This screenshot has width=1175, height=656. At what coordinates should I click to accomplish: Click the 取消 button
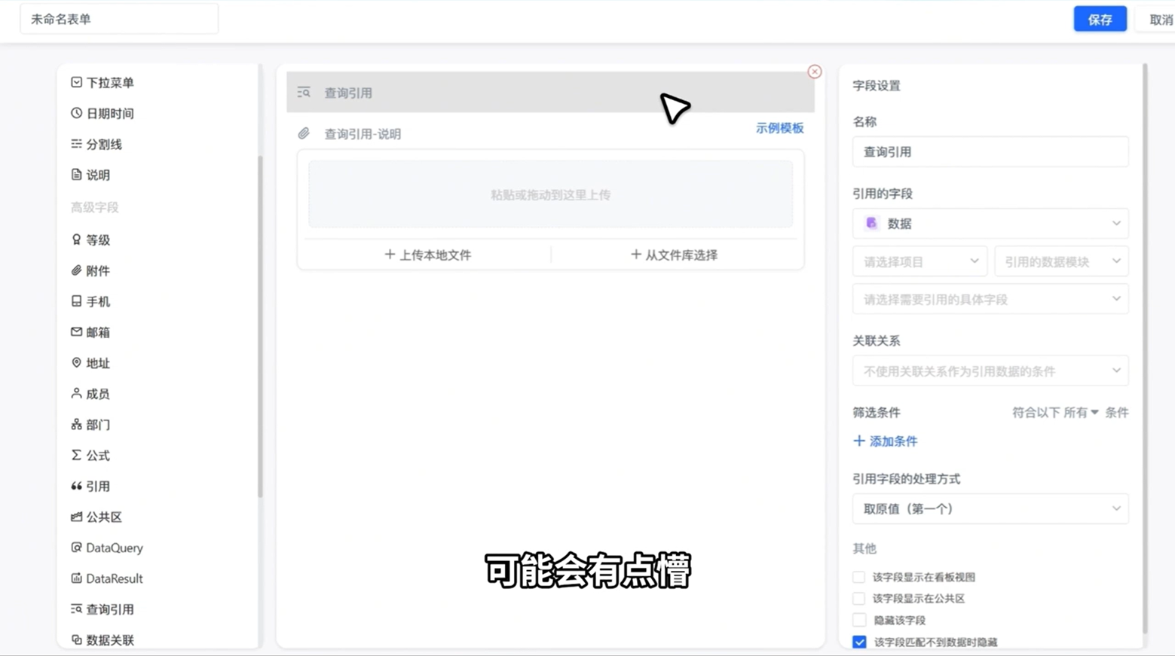[x=1158, y=20]
